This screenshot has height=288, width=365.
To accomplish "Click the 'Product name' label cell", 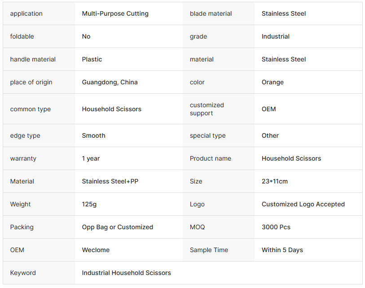I will pyautogui.click(x=210, y=158).
